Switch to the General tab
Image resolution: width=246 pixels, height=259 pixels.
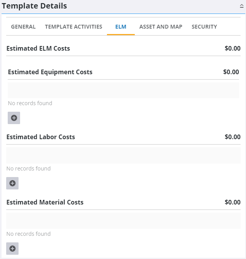point(23,27)
